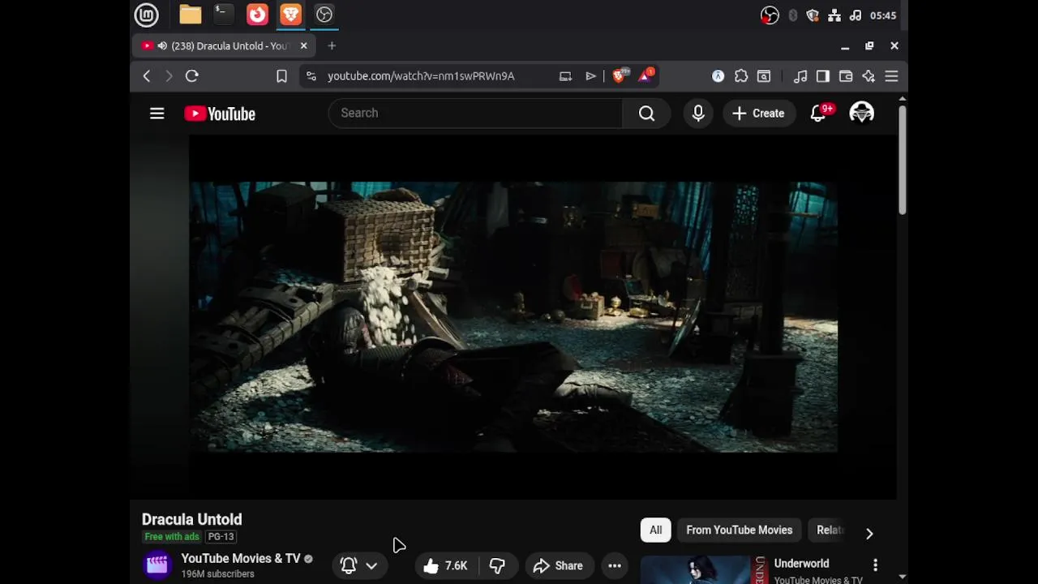Open the notifications bell with 9+ badge
Image resolution: width=1038 pixels, height=584 pixels.
(x=819, y=113)
